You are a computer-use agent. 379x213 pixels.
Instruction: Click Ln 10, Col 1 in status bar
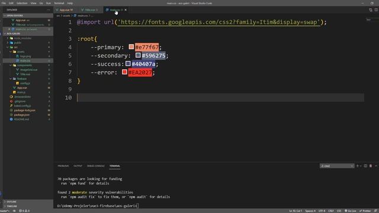point(296,211)
